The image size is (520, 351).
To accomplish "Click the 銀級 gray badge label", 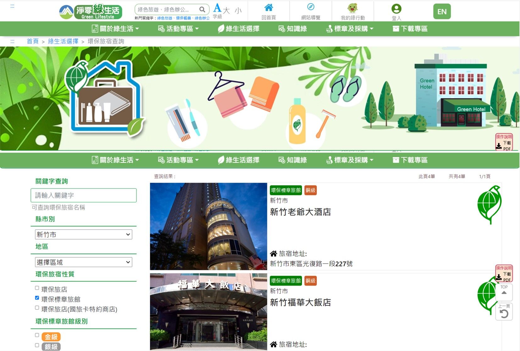I will 51,347.
